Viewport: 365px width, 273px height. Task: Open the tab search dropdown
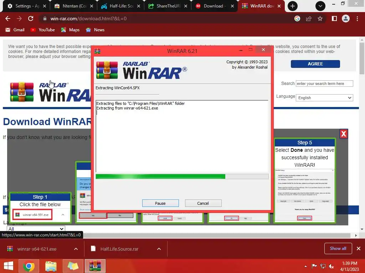pos(320,6)
